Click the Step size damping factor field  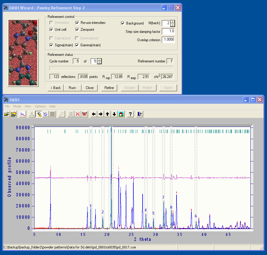click(168, 31)
